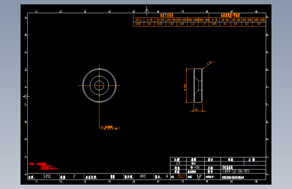Select the heat treatment value "HRC"
292x189 pixels.
pos(143,176)
